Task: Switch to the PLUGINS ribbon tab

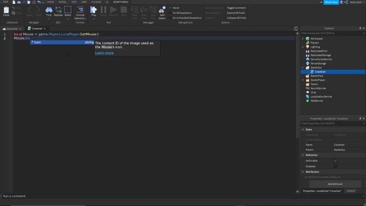Action: pos(96,2)
